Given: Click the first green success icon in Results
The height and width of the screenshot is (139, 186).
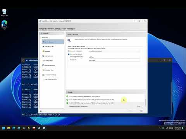Looking at the screenshot, I should coord(67,96).
